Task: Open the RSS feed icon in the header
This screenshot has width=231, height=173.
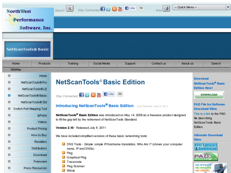Action: (114, 9)
